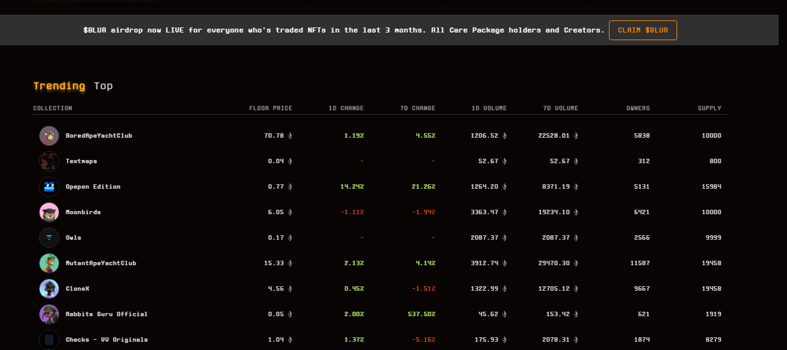Click the ETH icon beside 1D volume 3363.47
The width and height of the screenshot is (787, 350).
coord(504,212)
